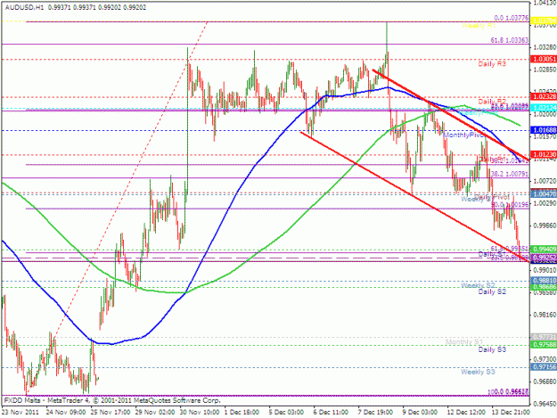The width and height of the screenshot is (557, 418).
Task: Click the Daily S2 label
Action: tap(492, 292)
